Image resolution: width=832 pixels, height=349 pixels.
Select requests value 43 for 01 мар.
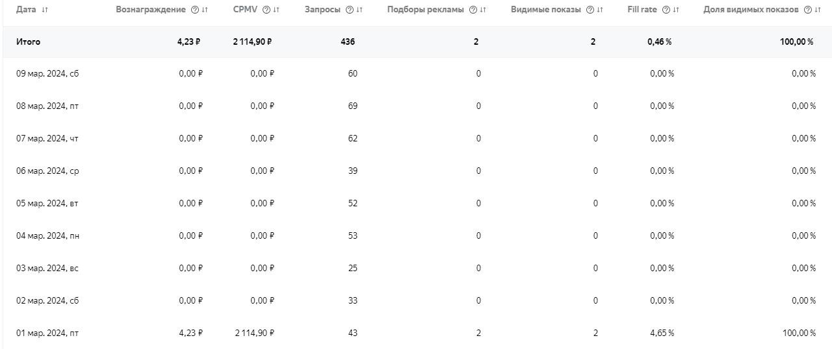352,333
